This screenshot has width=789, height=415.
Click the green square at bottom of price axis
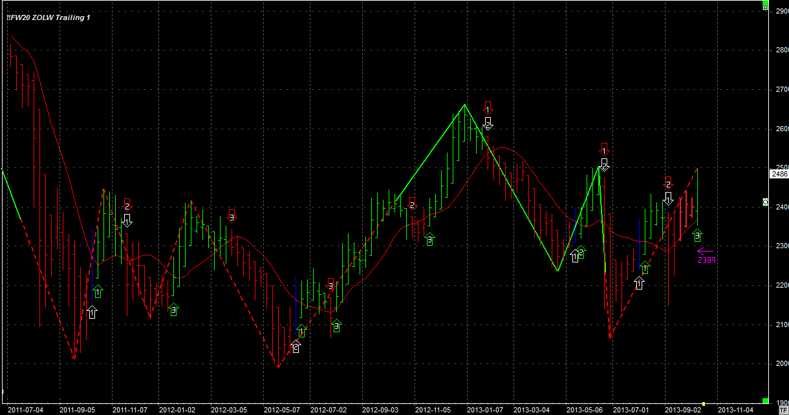[x=765, y=401]
